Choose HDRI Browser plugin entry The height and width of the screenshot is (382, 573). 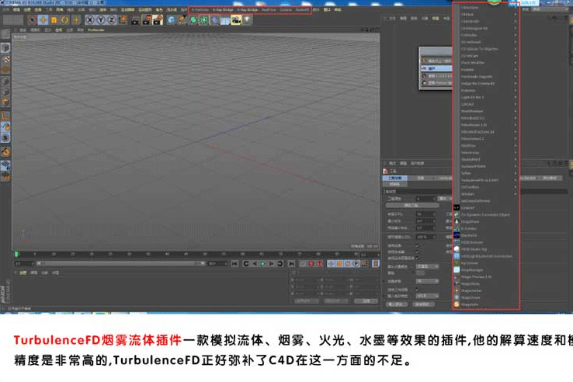[487, 242]
